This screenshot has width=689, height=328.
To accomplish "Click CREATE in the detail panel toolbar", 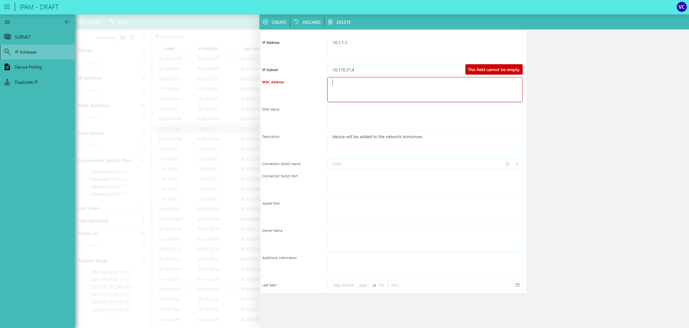I will pos(275,22).
